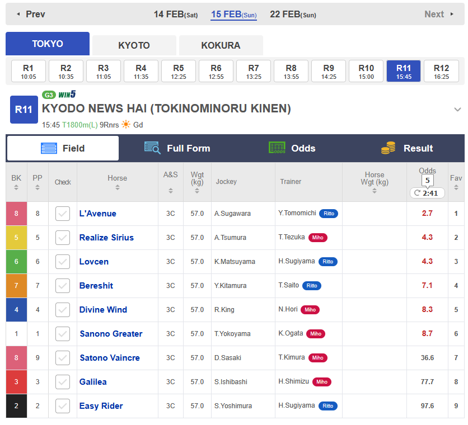Click the Ritto badge beside T.Saito
The image size is (468, 425).
tap(312, 286)
